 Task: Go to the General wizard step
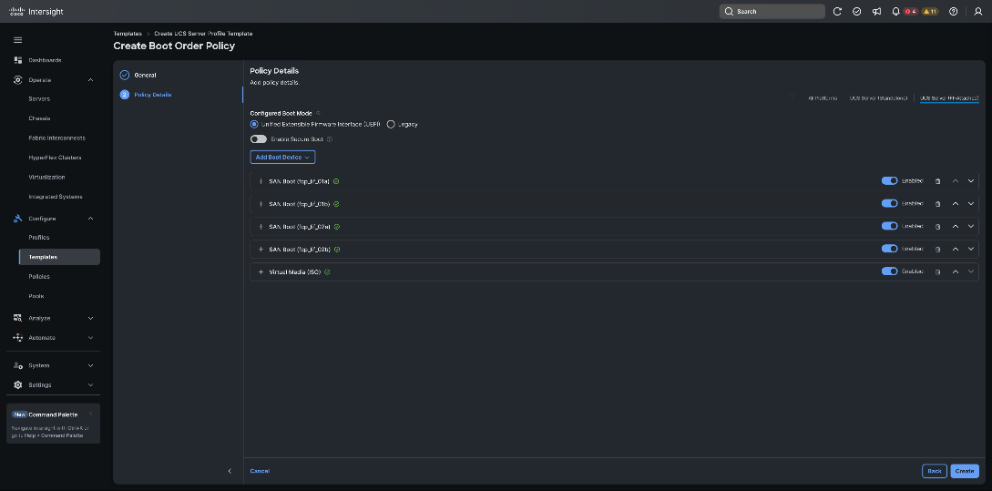click(x=145, y=76)
